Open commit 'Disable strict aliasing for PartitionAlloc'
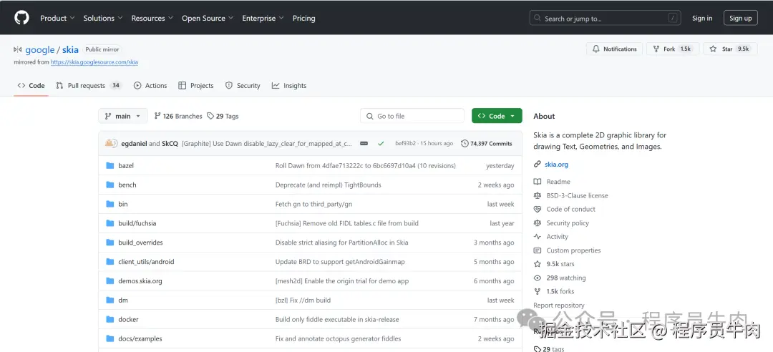Screen dimensions: 773x352 click(341, 243)
